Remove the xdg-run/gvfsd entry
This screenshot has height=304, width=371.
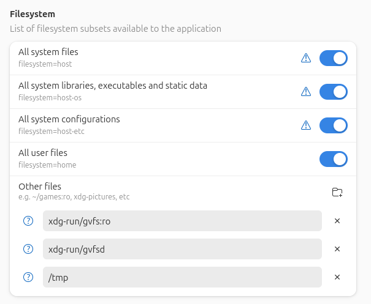337,249
